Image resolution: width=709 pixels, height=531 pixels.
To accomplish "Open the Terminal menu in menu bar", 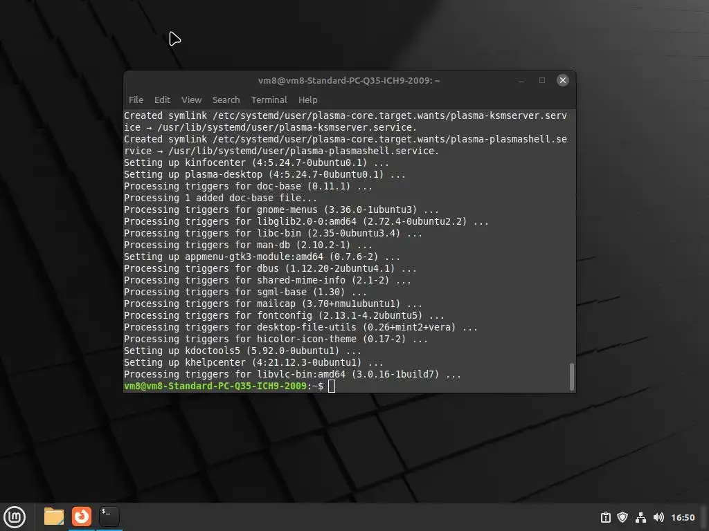I will click(269, 100).
